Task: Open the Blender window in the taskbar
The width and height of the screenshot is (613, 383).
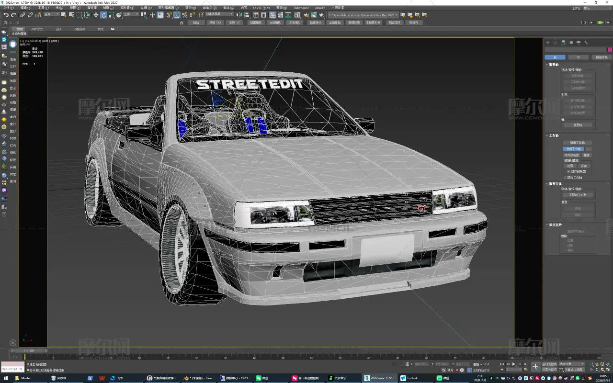Action: point(199,378)
